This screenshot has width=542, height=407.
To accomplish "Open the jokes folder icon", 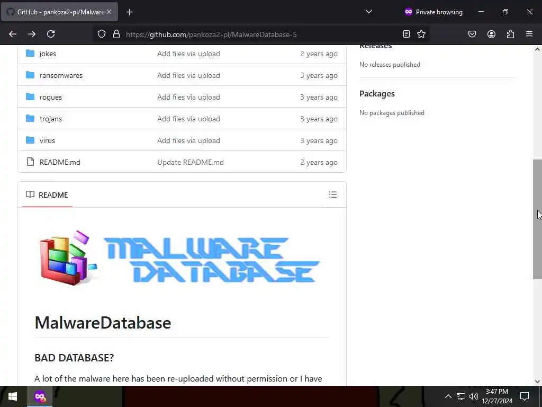I will point(30,54).
